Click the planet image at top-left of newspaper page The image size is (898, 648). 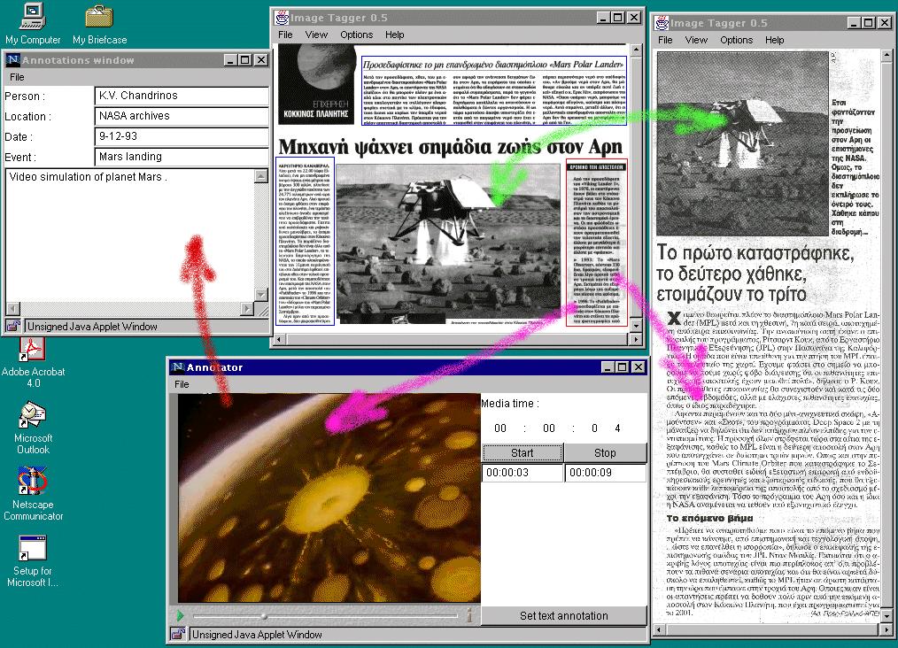317,84
